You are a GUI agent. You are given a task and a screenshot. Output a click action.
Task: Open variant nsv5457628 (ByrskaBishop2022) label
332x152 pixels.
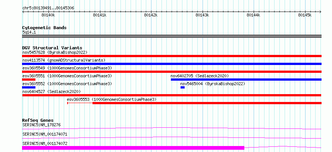coord(55,52)
